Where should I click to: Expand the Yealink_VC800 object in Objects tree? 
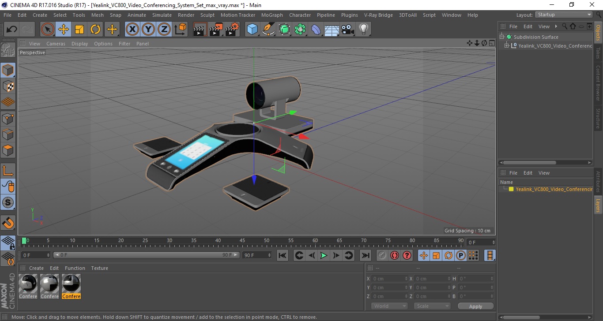click(x=507, y=45)
